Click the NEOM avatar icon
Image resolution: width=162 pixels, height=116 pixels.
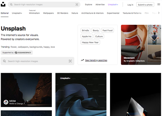[x=6, y=102]
